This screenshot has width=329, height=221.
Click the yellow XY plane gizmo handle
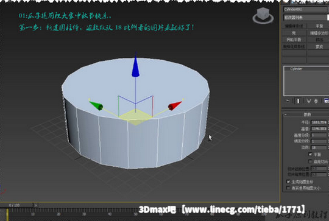tap(135, 117)
